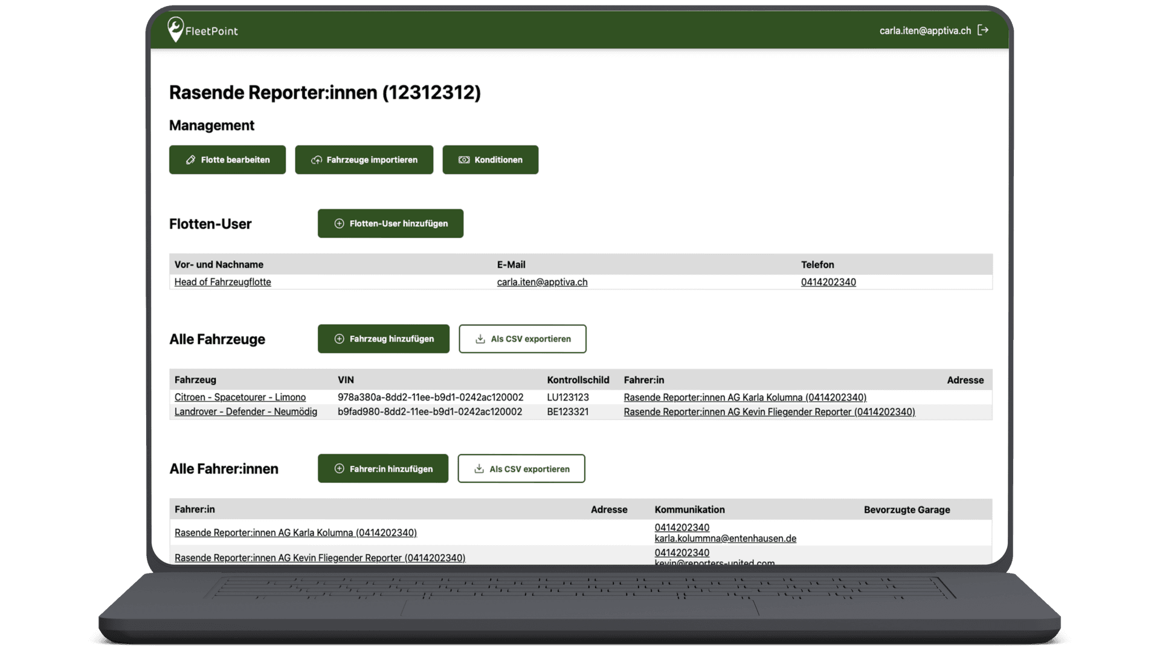
Task: Open the Head of Fahrzeugflotte user link
Action: click(222, 282)
